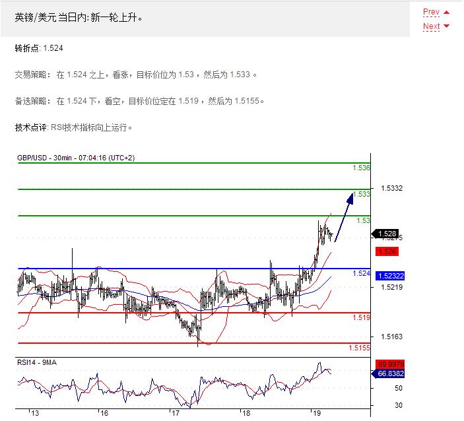Click the date marker 17 on time axis
Viewport: 464px width, 421px height.
point(175,413)
